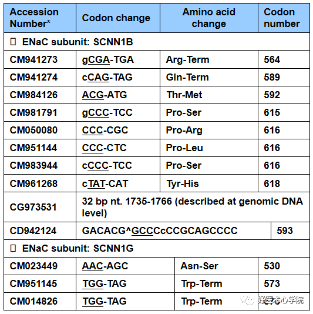Click accession CM050080 entry

coord(33,130)
